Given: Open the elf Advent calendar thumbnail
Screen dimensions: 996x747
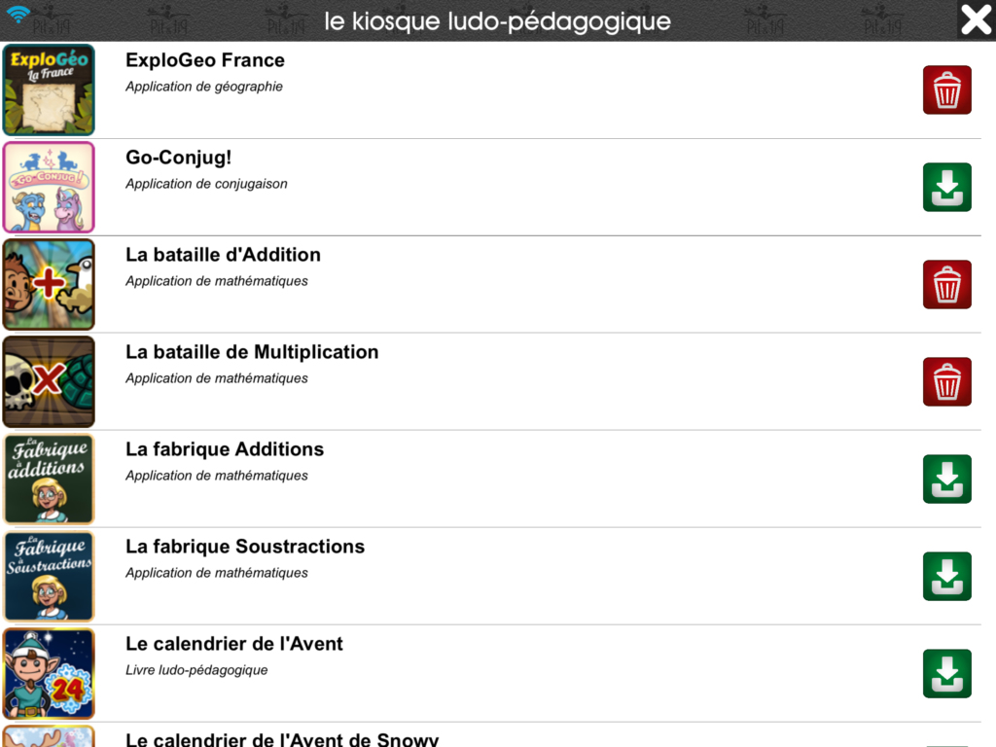Looking at the screenshot, I should (x=49, y=673).
